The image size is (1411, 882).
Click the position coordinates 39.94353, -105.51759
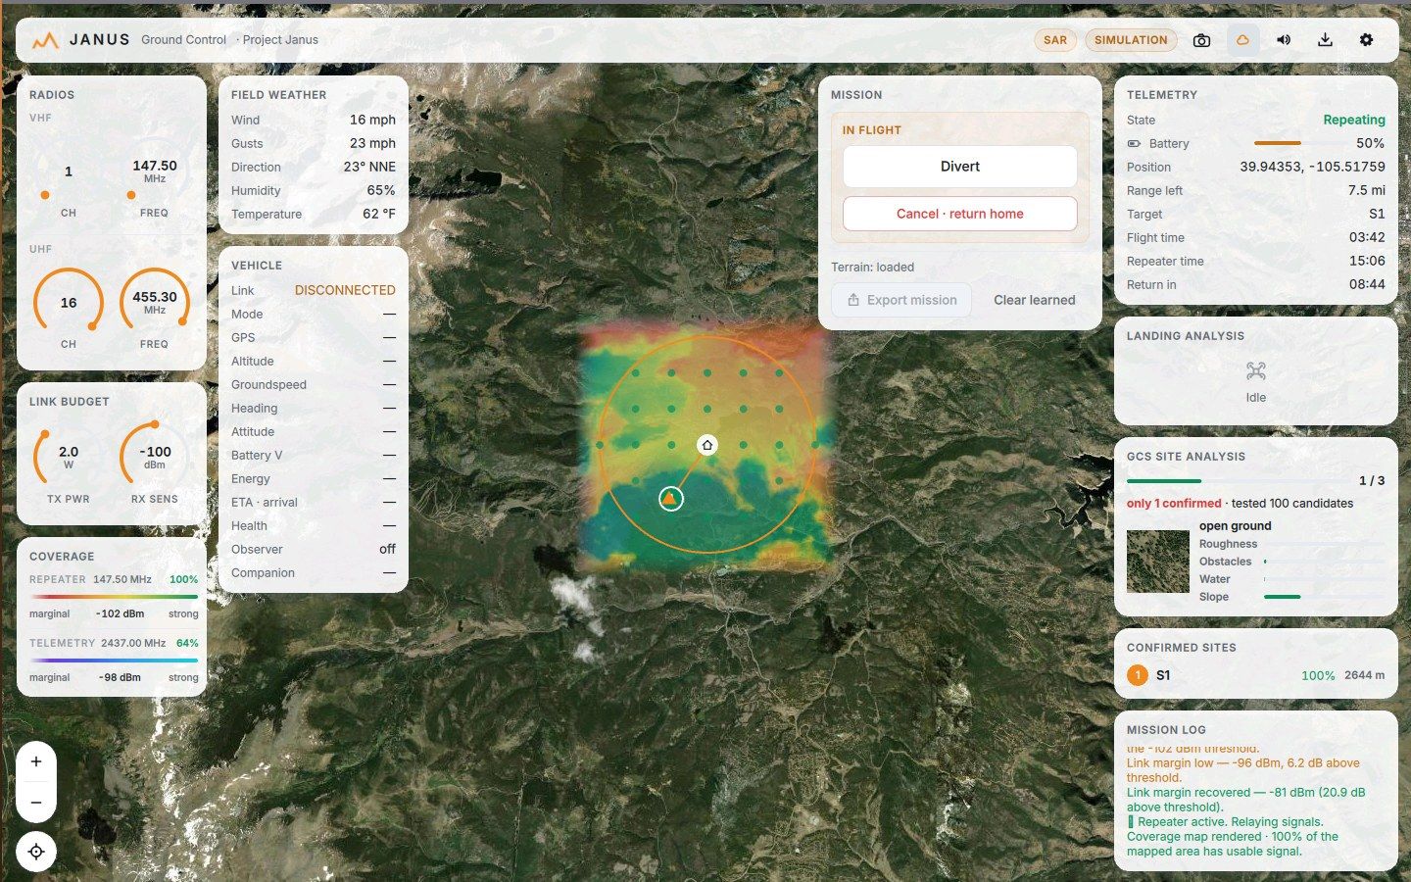pyautogui.click(x=1312, y=168)
